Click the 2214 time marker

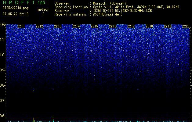pos(76,26)
